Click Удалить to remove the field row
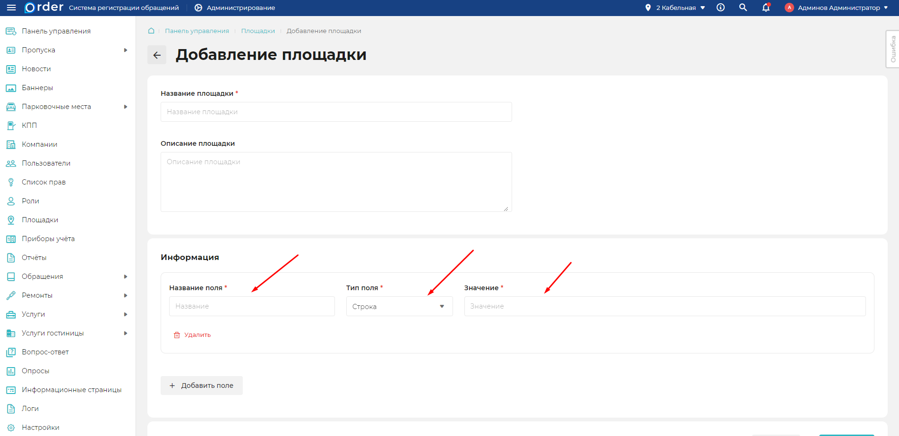This screenshot has height=436, width=899. tap(192, 334)
